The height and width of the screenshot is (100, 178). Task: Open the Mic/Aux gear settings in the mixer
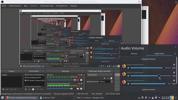pos(81,80)
